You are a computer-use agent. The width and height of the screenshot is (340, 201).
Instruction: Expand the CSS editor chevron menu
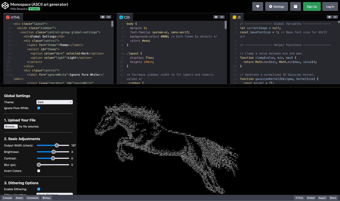(222, 17)
